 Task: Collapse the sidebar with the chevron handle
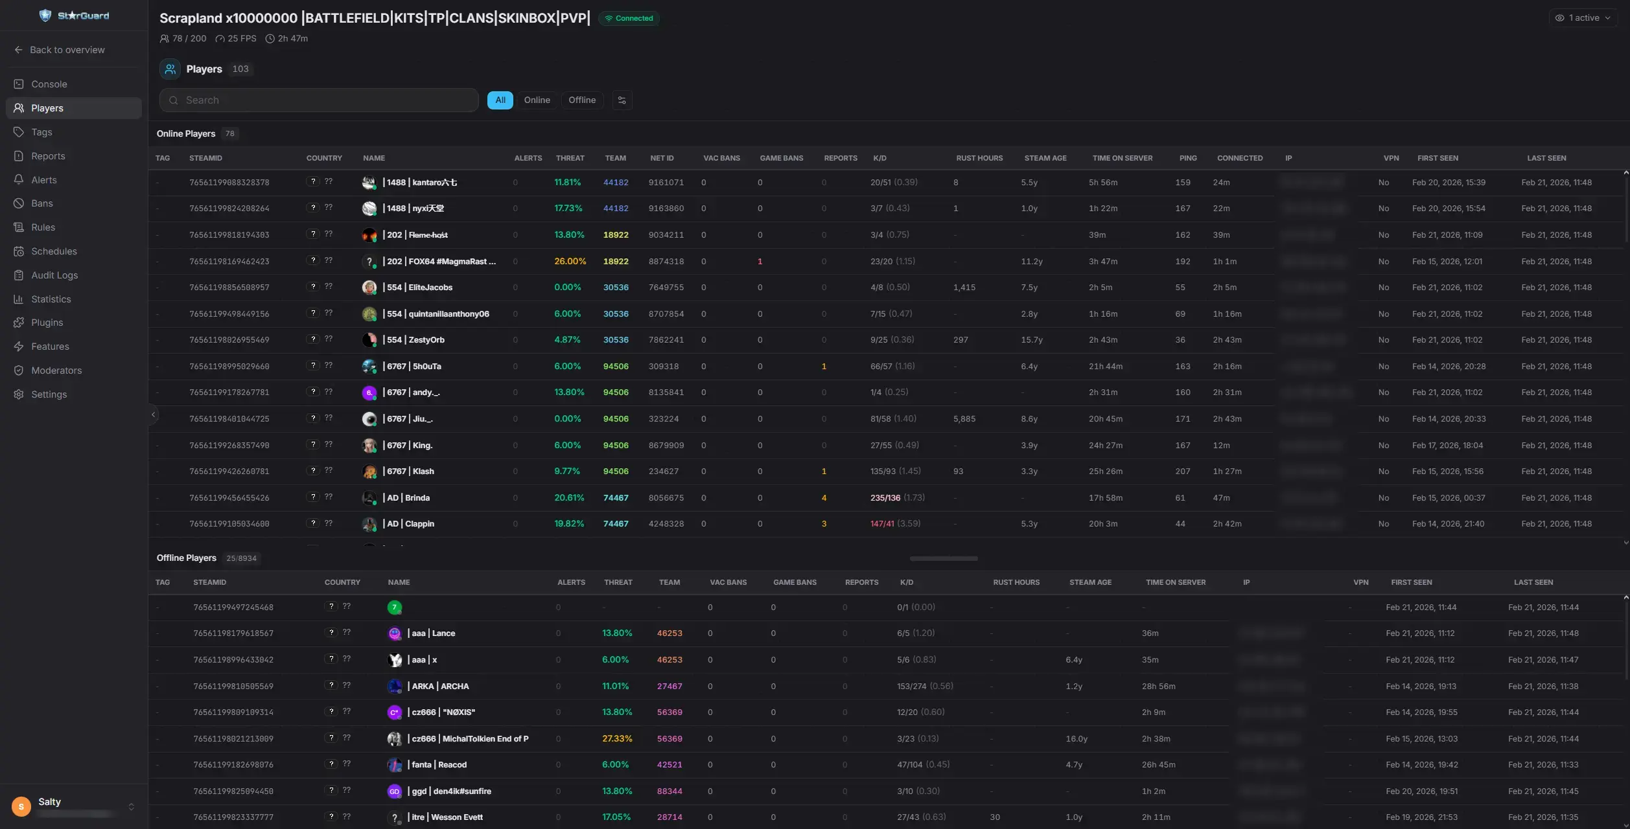click(153, 414)
